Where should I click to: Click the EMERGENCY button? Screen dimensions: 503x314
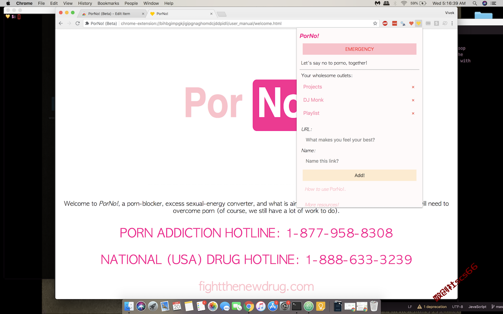360,49
